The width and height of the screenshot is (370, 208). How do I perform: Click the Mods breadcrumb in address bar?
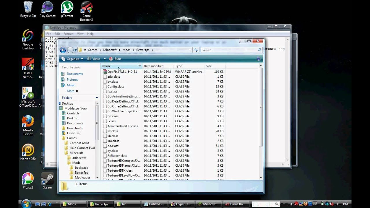coord(126,50)
